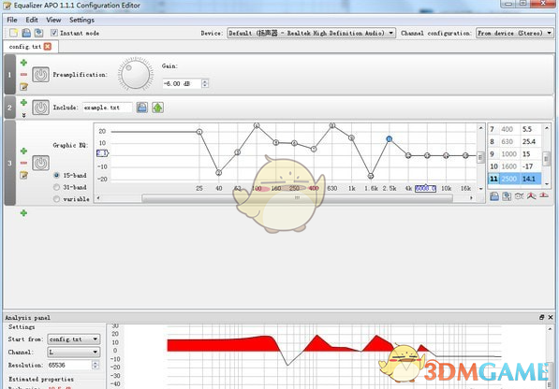This screenshot has width=559, height=389.
Task: Click the EQ graph vertical scrollbar's up arrow
Action: click(480, 128)
